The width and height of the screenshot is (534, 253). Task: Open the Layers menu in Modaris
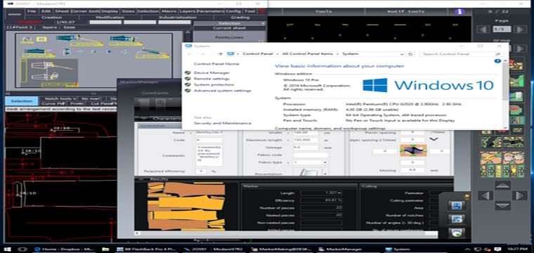pos(188,11)
